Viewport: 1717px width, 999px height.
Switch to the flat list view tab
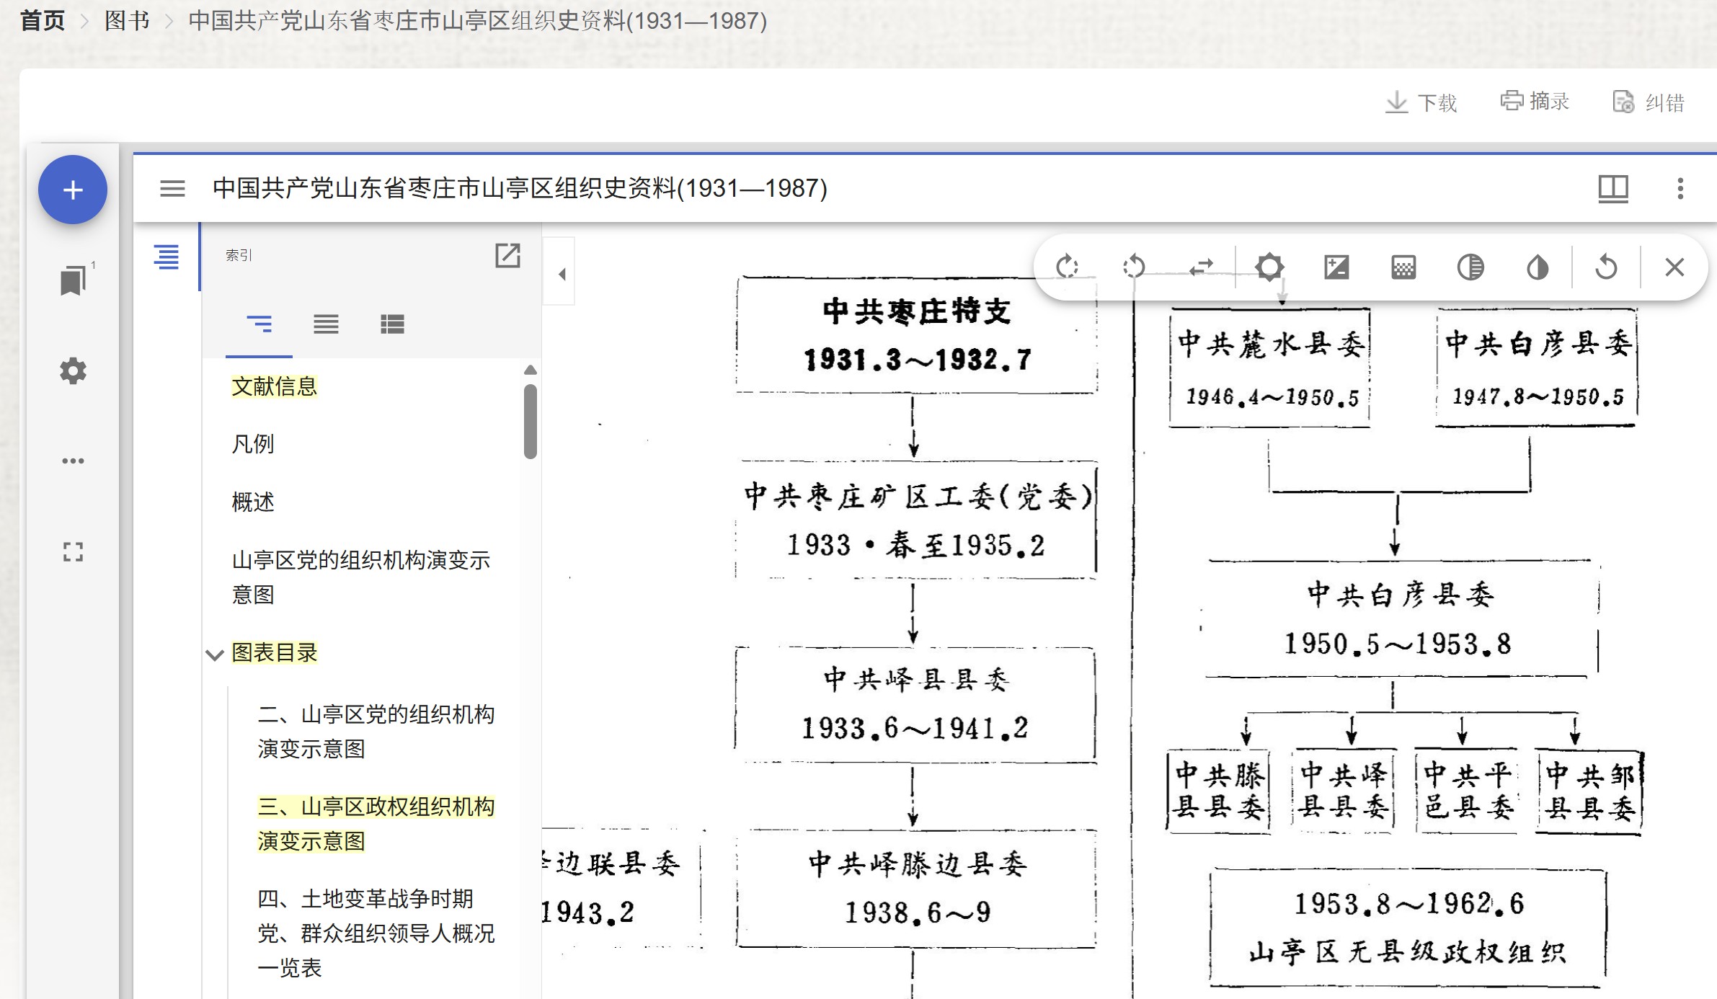pyautogui.click(x=326, y=324)
